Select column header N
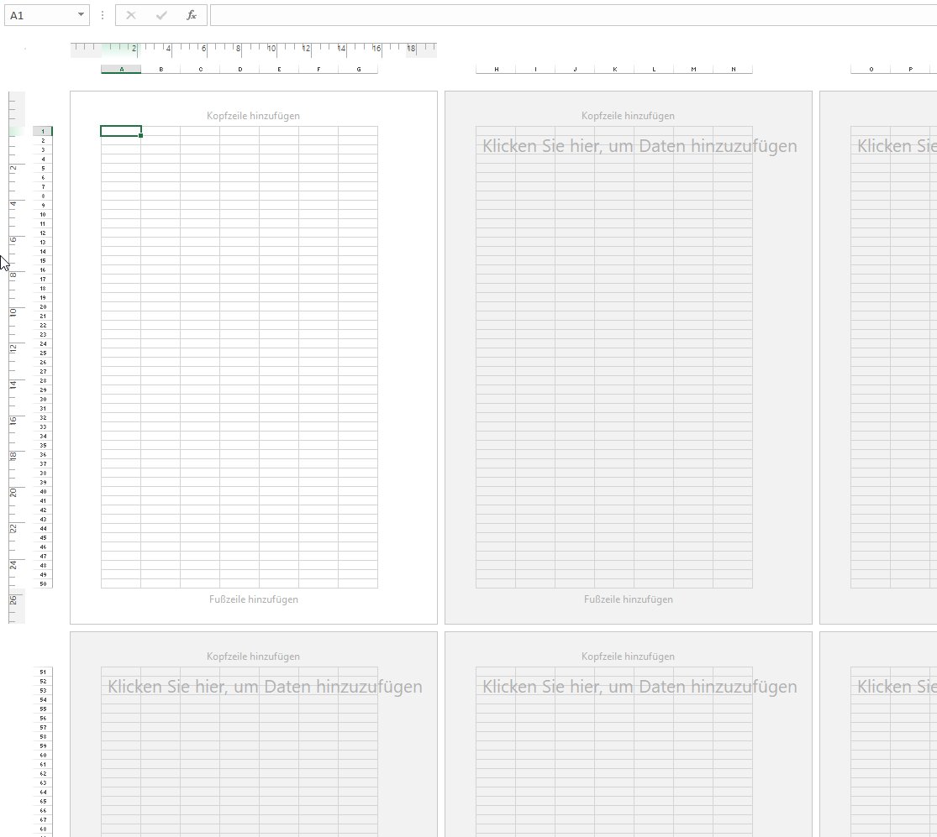 click(x=734, y=69)
